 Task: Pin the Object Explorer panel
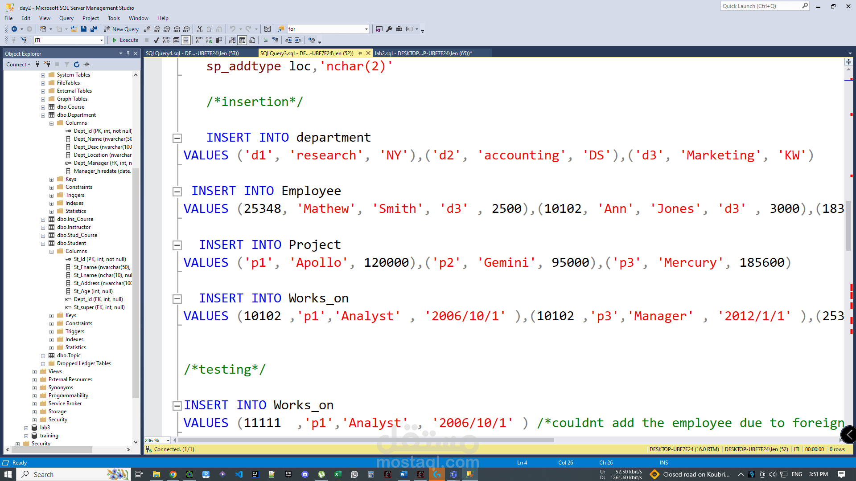pyautogui.click(x=128, y=53)
